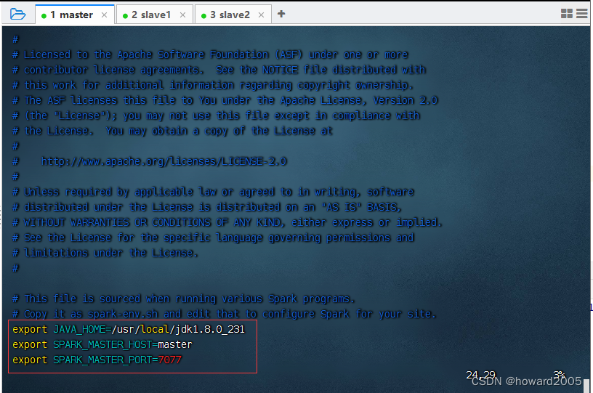593x393 pixels.
Task: Click the 'WITHOUT WARRANTIES OR CONDITIONS' line
Action: [227, 222]
